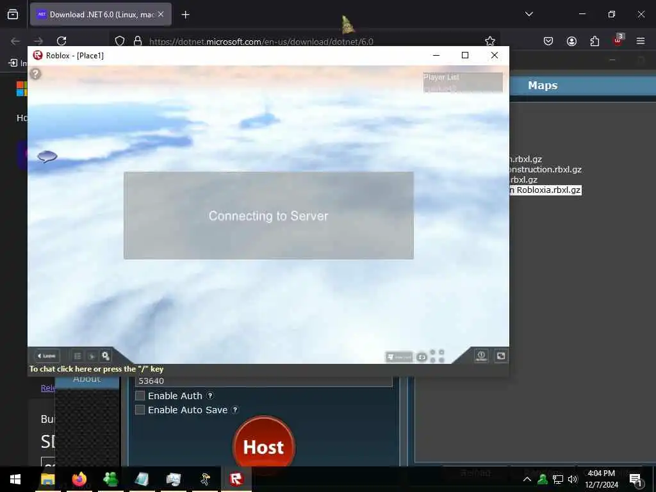
Task: Switch to the Download .NET 6.0 browser tab
Action: [x=101, y=15]
